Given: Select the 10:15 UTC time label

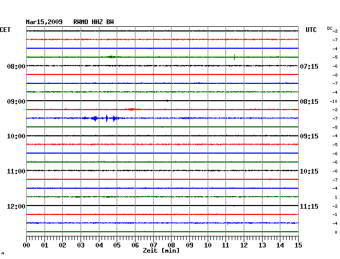Looking at the screenshot, I should [309, 171].
